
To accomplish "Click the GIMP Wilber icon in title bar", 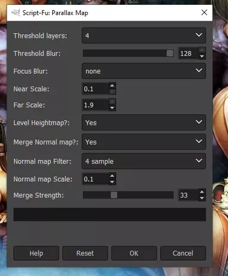I will [15, 12].
